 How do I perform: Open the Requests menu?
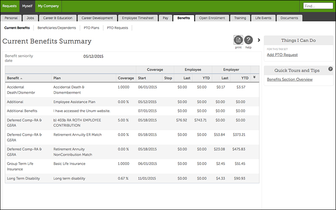point(9,6)
